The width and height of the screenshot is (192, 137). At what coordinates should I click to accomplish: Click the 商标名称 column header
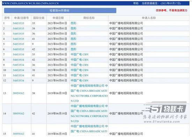point(89,18)
